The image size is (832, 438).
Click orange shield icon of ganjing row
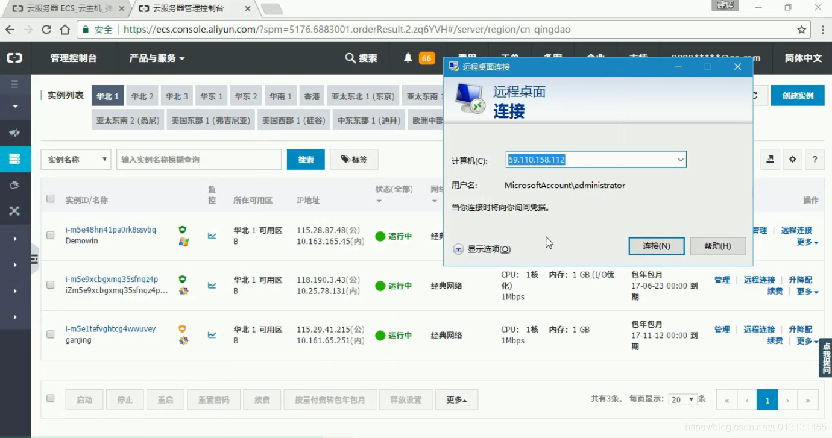tap(182, 329)
